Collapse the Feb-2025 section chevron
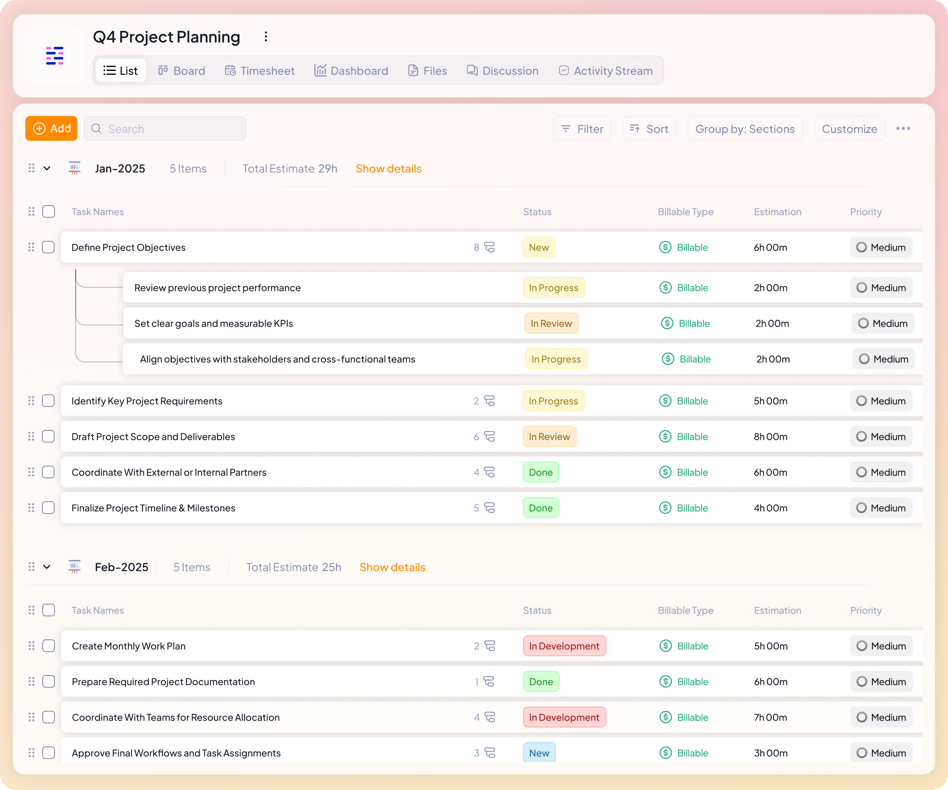Screen dimensions: 948x790 [x=47, y=567]
